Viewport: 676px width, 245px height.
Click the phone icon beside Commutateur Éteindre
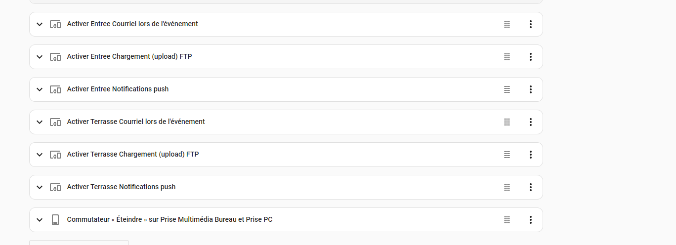(55, 220)
